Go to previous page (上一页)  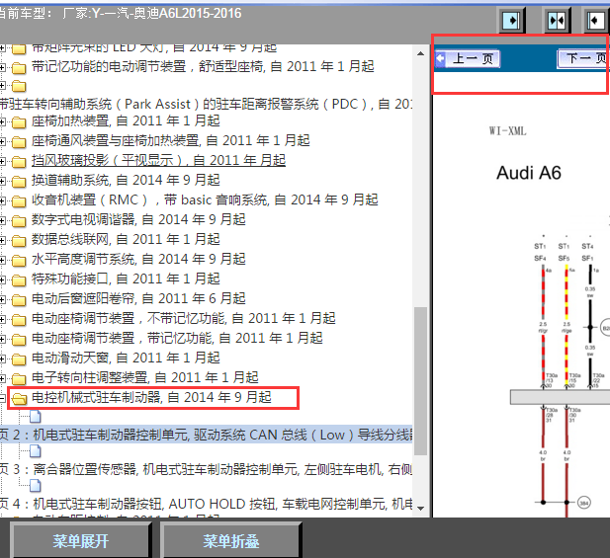coord(467,58)
